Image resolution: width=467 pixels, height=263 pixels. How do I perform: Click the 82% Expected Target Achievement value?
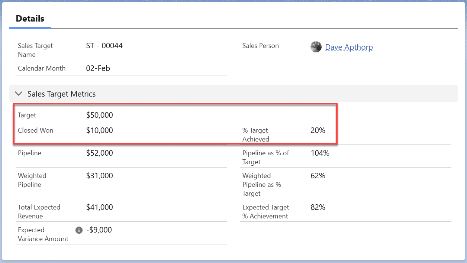click(x=318, y=207)
